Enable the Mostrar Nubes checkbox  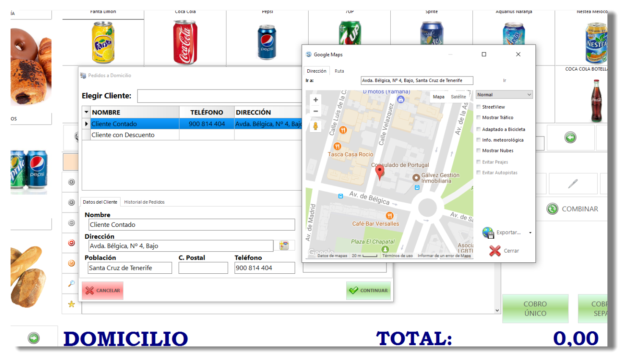[x=479, y=150]
